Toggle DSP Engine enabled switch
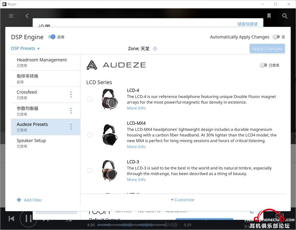 [52, 37]
